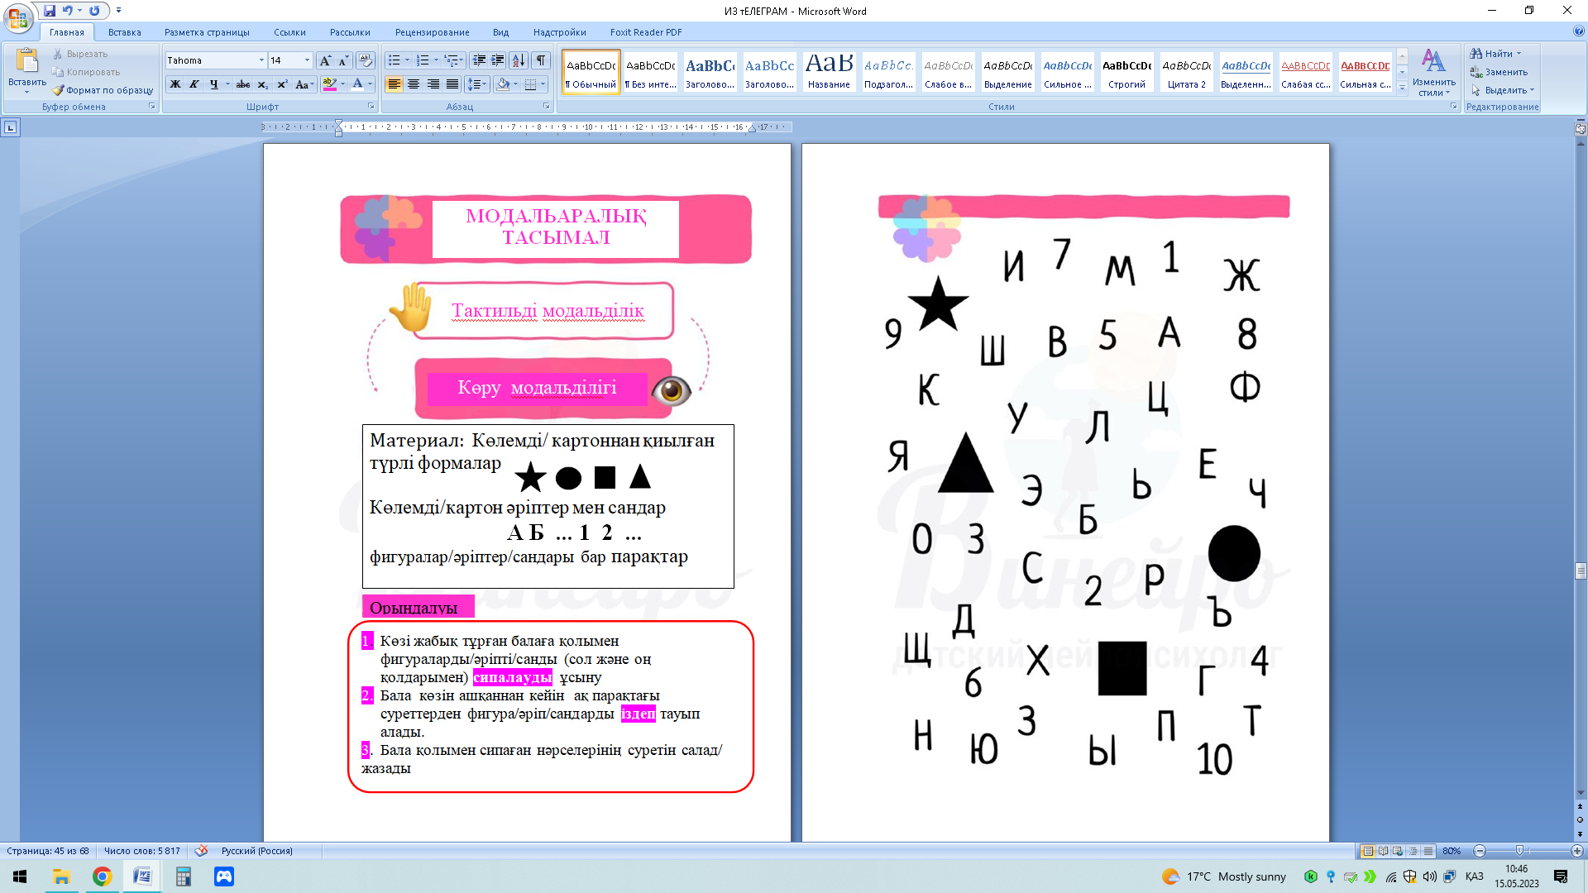Switch to the Вставка ribbon tab
The height and width of the screenshot is (893, 1588).
pos(124,32)
